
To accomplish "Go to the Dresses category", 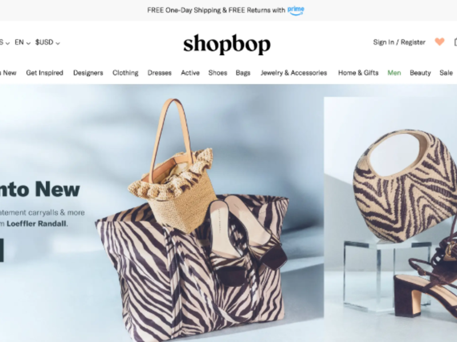I will pos(159,73).
